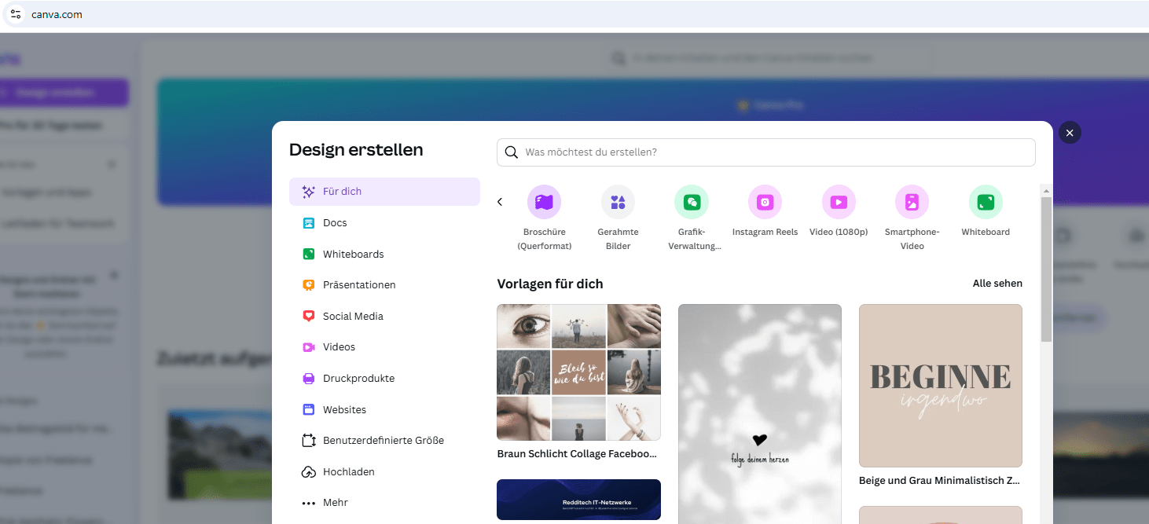Select the Social Media category
This screenshot has width=1149, height=524.
click(x=384, y=317)
